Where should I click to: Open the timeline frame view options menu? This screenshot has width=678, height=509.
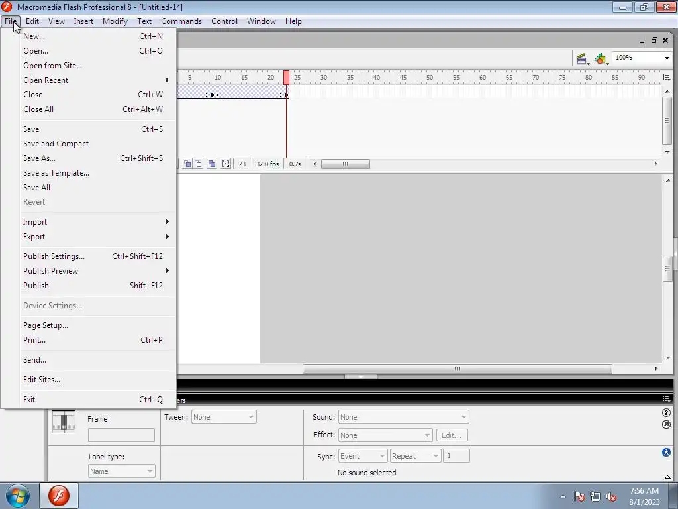666,78
